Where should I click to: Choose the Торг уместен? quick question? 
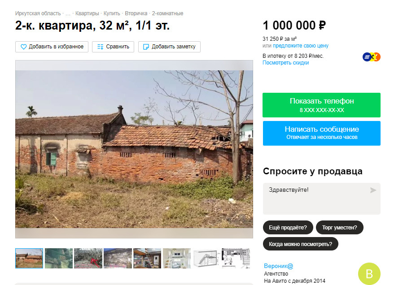point(340,228)
